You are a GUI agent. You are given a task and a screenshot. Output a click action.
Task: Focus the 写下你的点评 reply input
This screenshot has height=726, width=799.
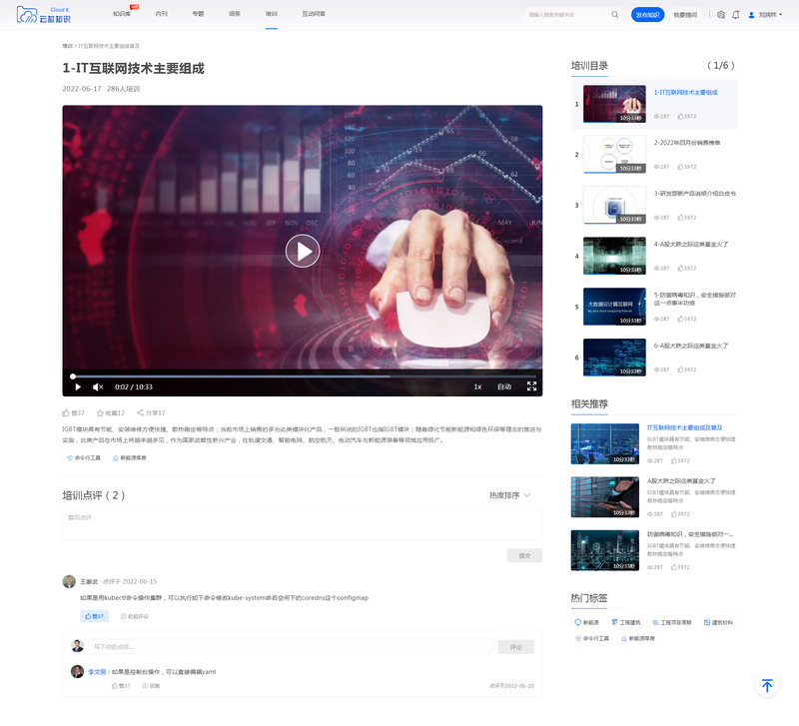click(x=291, y=647)
